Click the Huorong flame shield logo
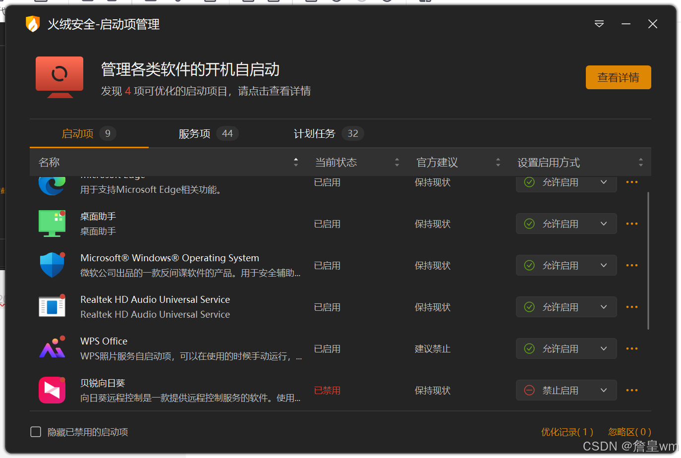The width and height of the screenshot is (681, 458). point(32,24)
